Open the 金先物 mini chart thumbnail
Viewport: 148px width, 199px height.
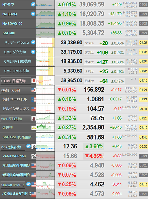tap(45, 128)
